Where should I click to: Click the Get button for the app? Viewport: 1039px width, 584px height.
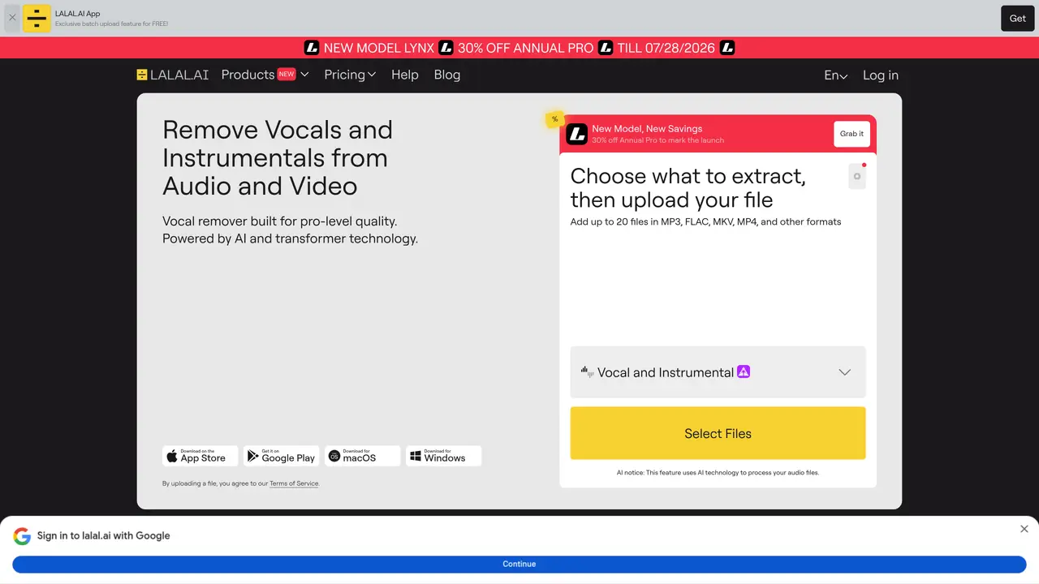click(x=1017, y=18)
